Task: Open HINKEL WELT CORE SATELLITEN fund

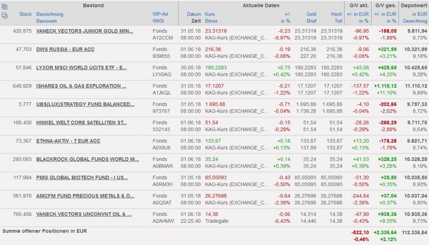Action: click(x=82, y=123)
